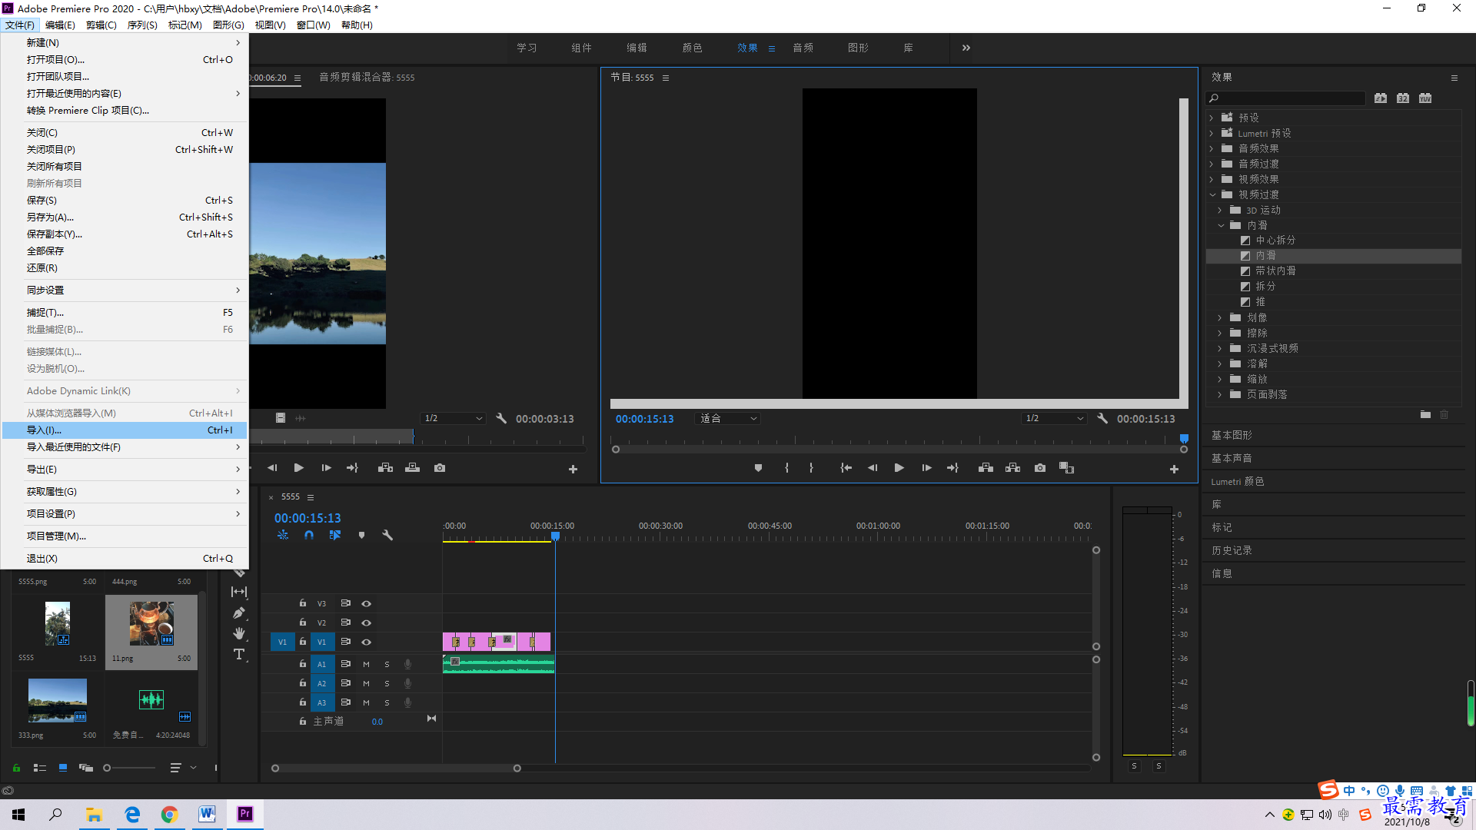Click Mark Out in Program monitor
The width and height of the screenshot is (1476, 830).
(x=811, y=468)
